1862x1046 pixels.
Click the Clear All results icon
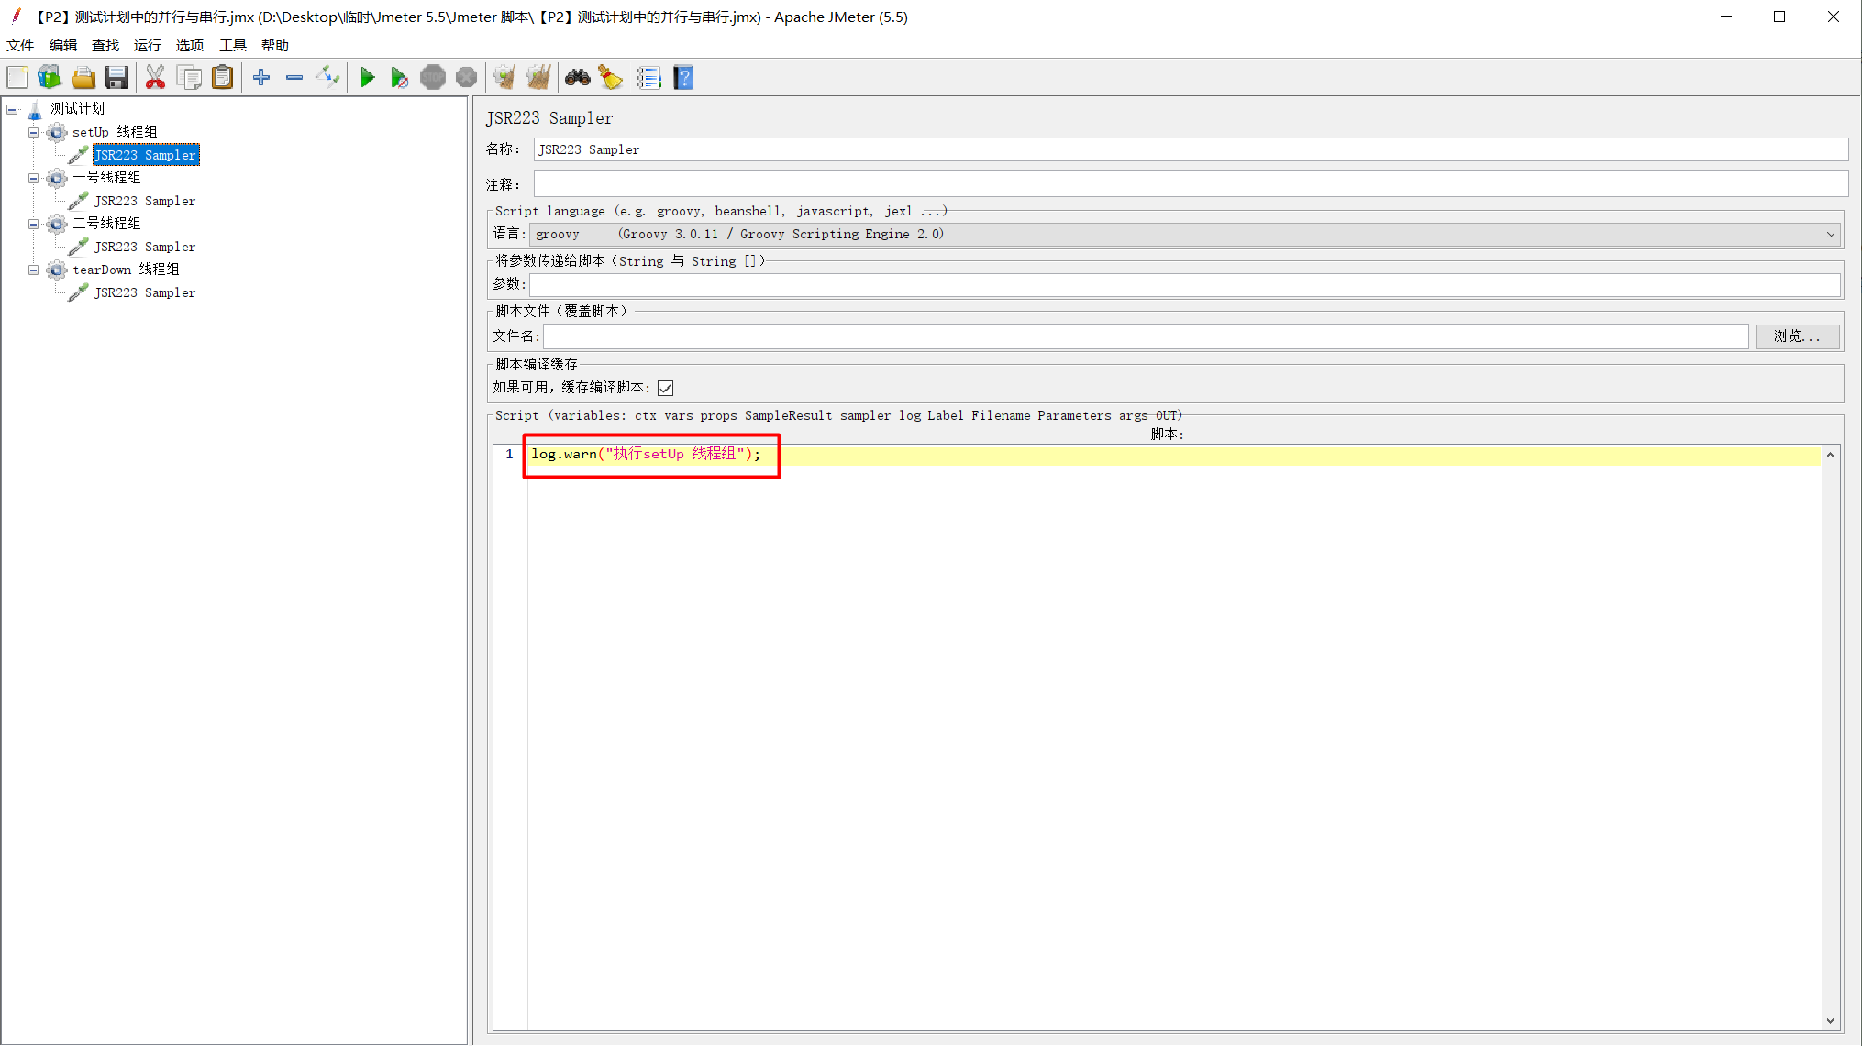pos(538,78)
